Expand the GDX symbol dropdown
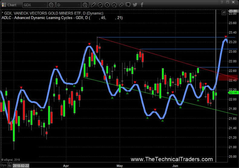Image resolution: width=239 pixels, height=168 pixels. pos(44,5)
